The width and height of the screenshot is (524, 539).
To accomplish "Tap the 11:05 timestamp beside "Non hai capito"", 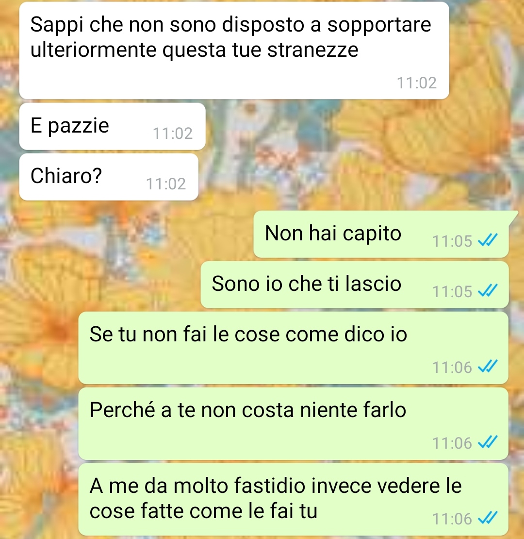I will pos(452,241).
